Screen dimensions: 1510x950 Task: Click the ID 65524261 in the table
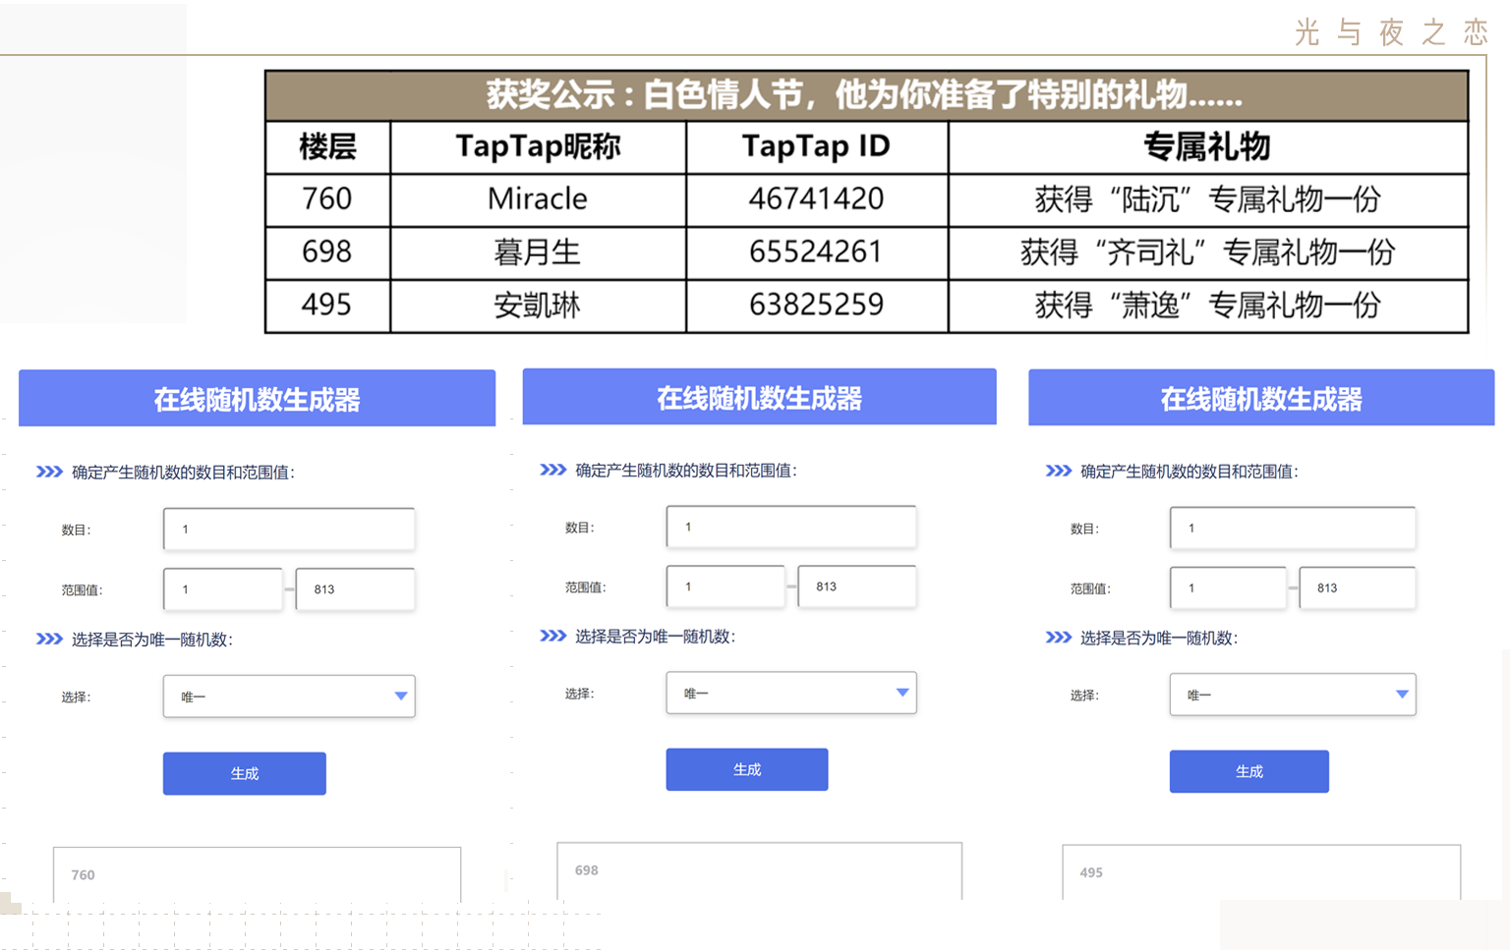pyautogui.click(x=816, y=252)
